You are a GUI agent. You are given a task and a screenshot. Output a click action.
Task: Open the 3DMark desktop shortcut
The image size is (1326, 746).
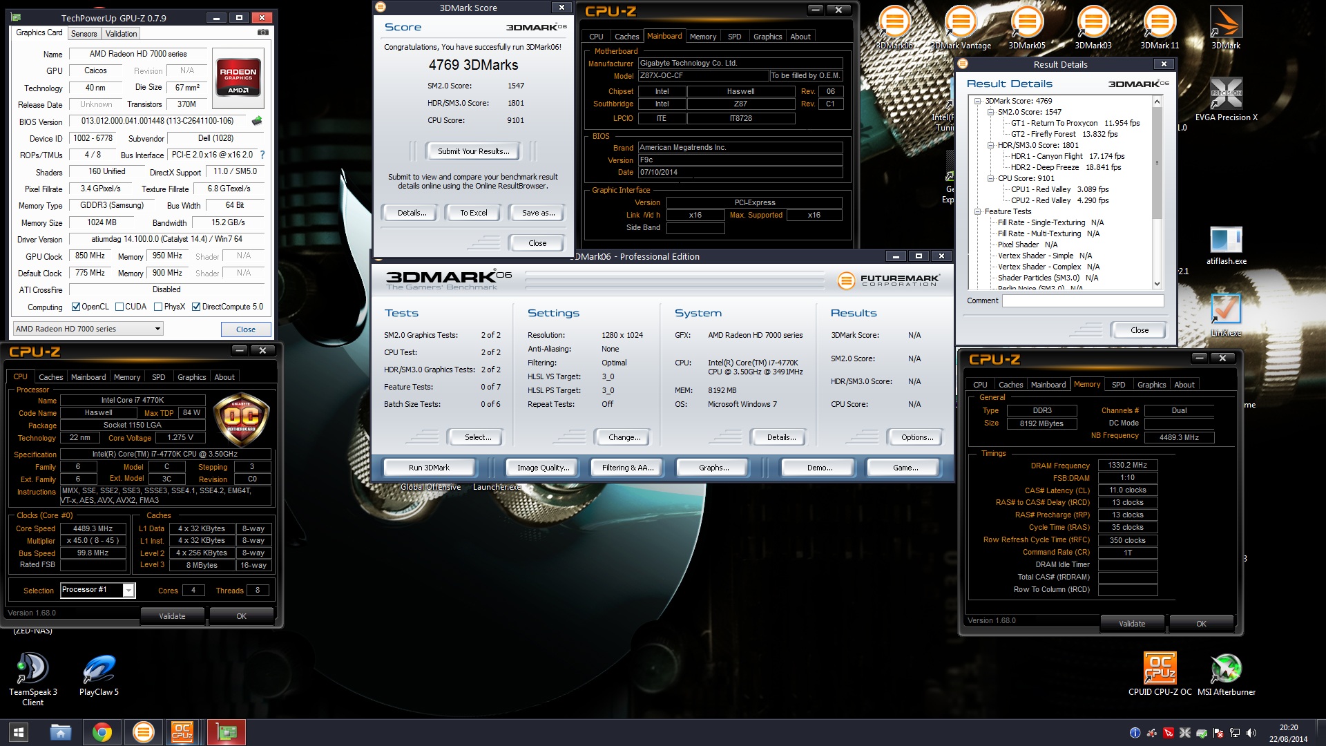click(1226, 28)
